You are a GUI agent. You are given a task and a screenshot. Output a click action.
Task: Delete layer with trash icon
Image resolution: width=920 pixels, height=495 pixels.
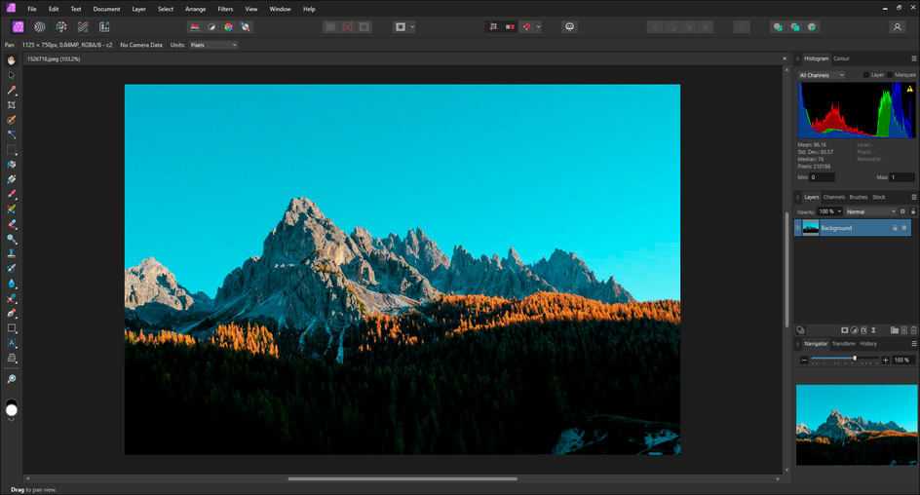pyautogui.click(x=913, y=330)
